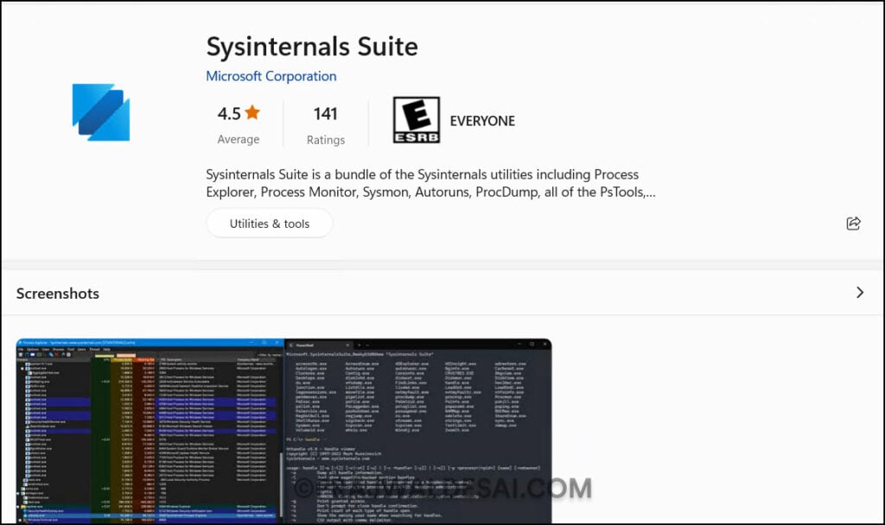The image size is (885, 525).
Task: Select the Utilities & tools category button
Action: click(x=270, y=224)
